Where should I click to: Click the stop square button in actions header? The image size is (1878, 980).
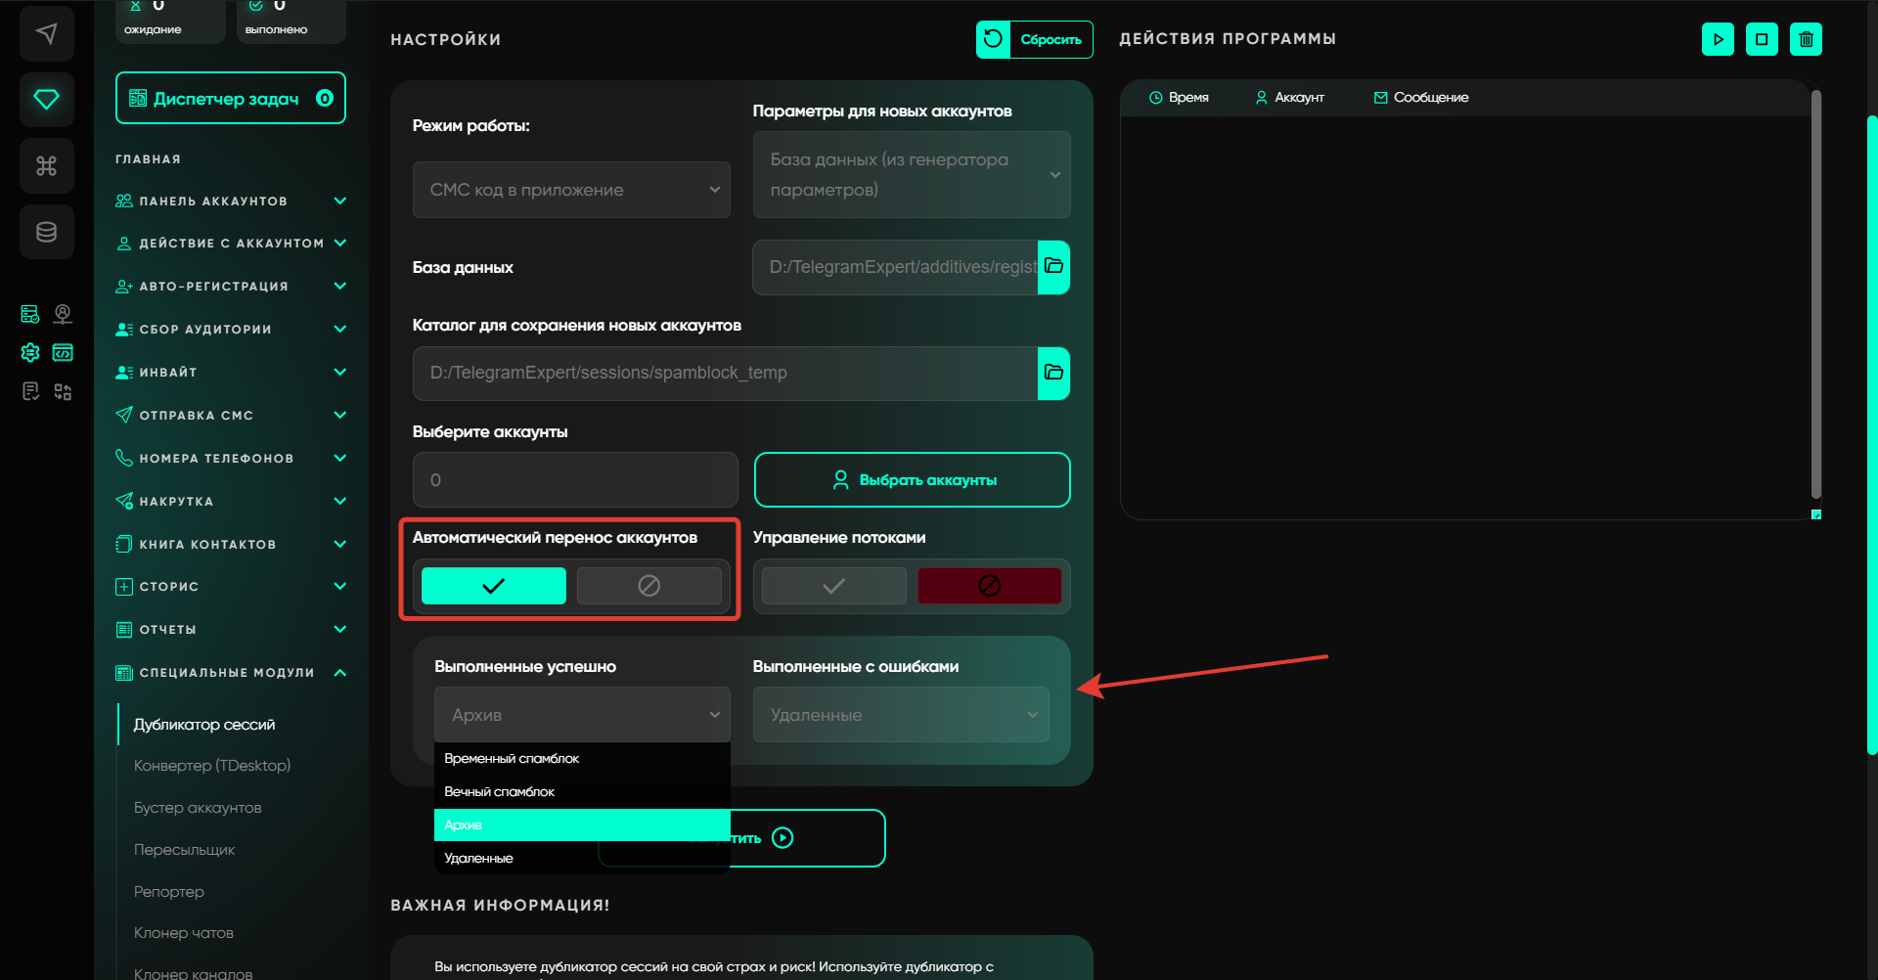click(1762, 39)
